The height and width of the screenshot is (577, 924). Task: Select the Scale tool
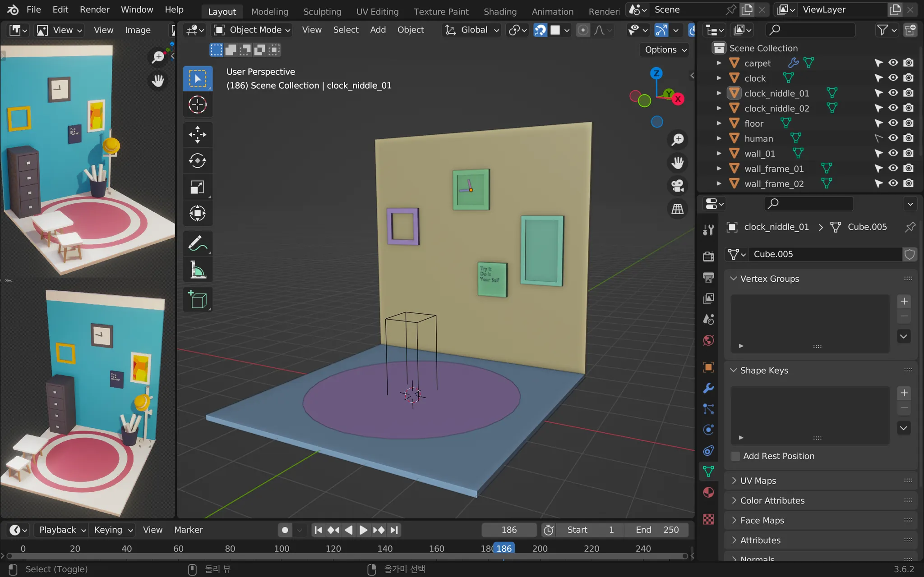[197, 187]
